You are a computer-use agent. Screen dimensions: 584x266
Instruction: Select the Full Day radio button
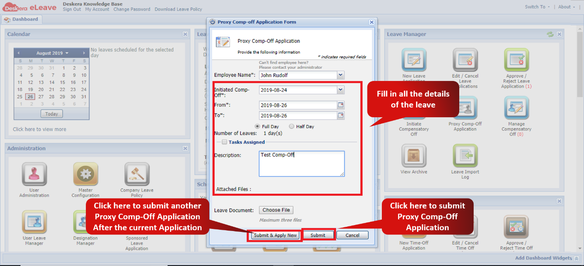click(258, 126)
